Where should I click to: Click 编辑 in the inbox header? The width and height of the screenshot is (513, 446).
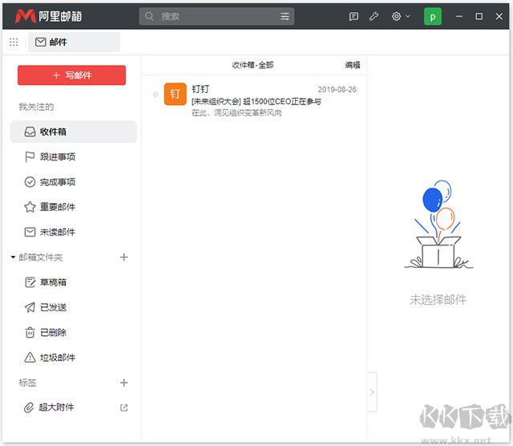point(353,65)
